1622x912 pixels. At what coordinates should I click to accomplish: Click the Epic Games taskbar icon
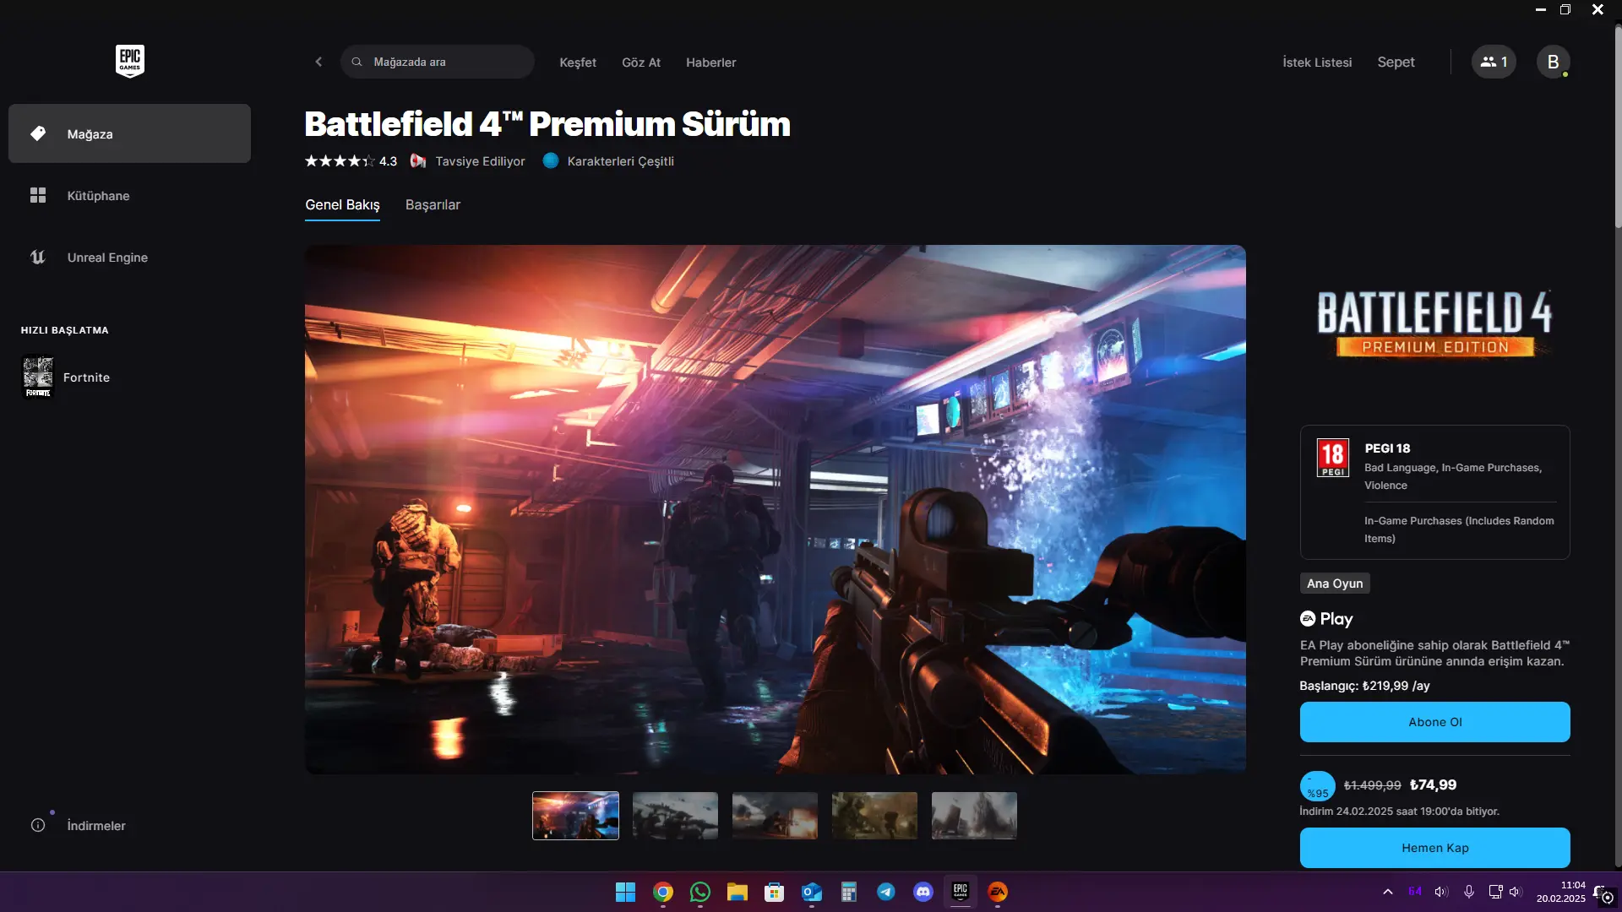(x=961, y=892)
